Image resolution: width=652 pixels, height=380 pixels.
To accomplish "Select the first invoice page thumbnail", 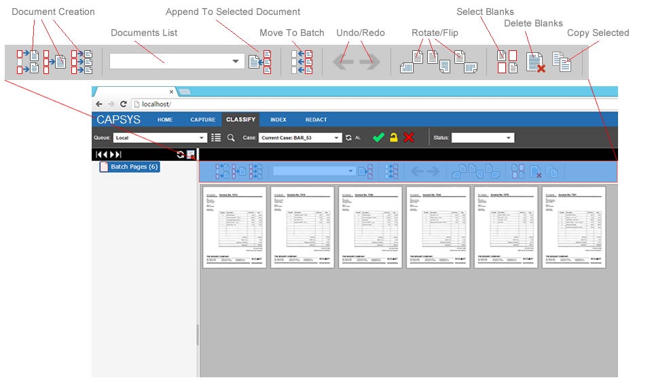I will [x=234, y=227].
